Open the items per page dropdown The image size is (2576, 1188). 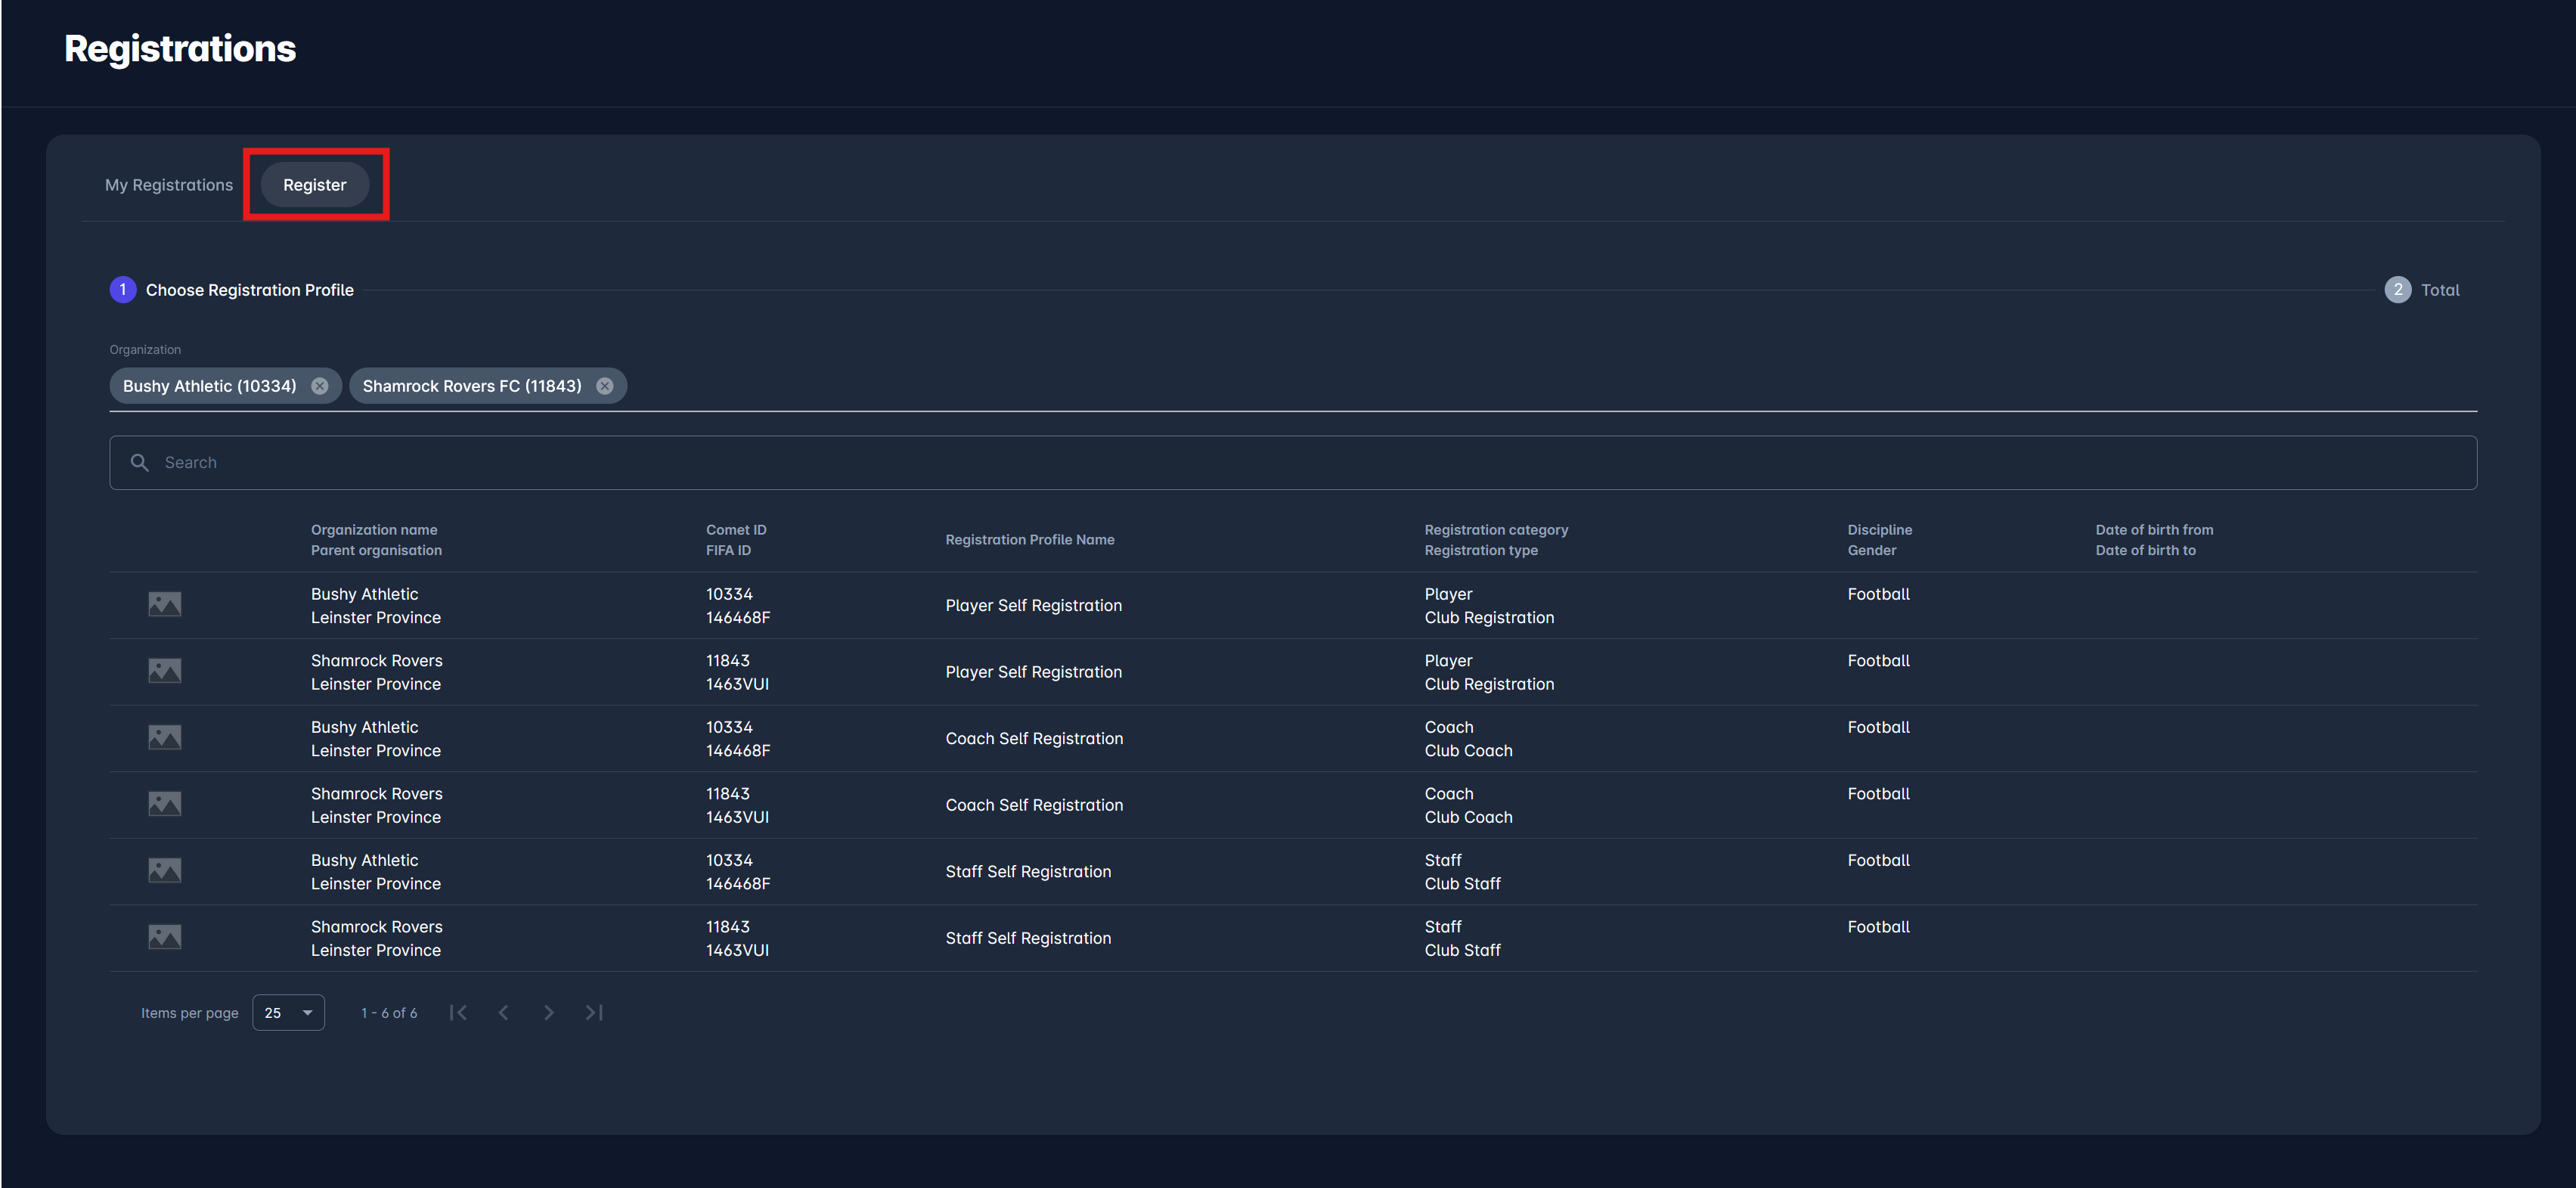(x=288, y=1012)
